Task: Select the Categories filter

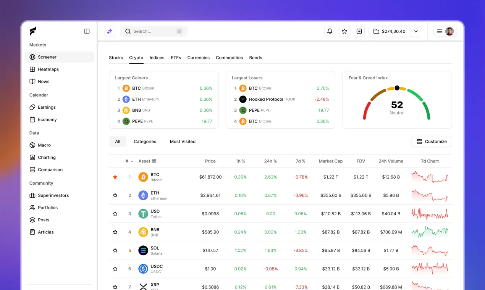Action: [x=145, y=142]
